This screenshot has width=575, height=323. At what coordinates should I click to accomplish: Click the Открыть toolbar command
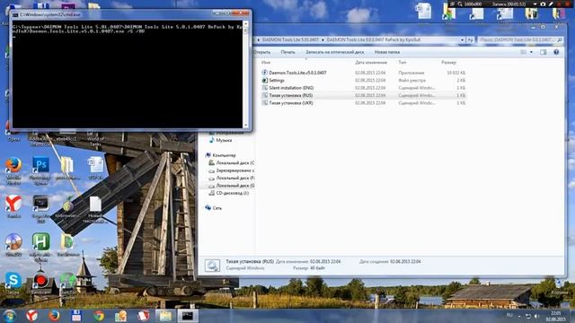pyautogui.click(x=261, y=52)
